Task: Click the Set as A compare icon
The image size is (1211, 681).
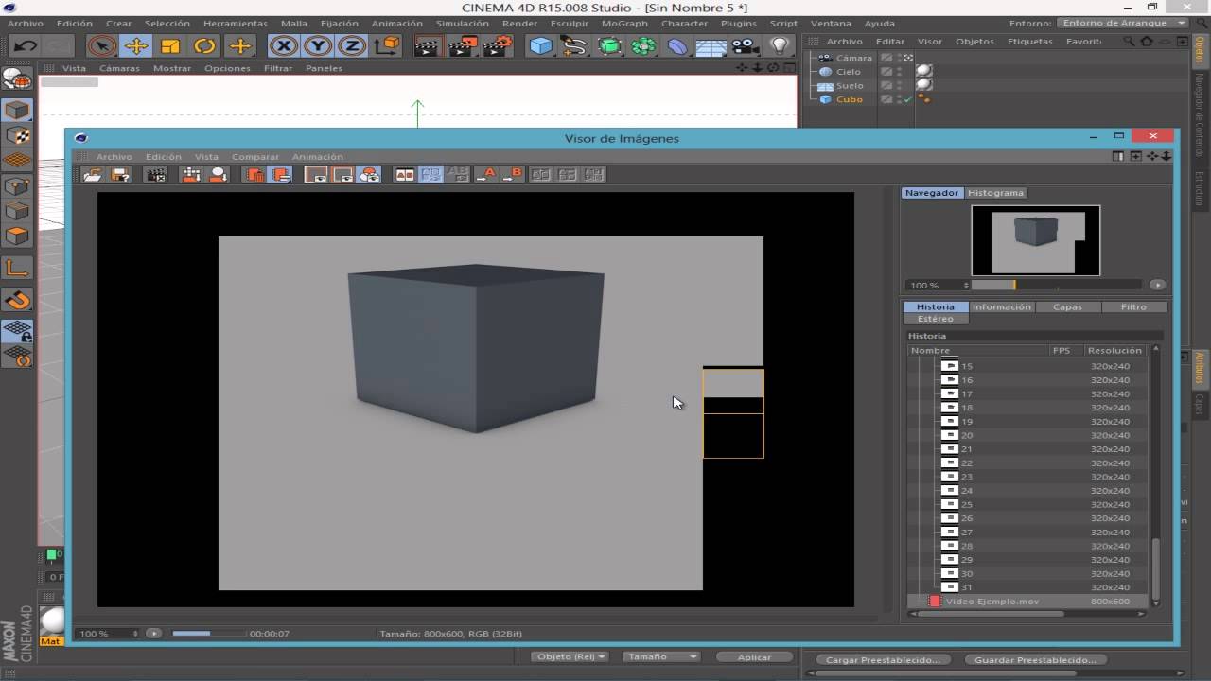Action: click(x=486, y=174)
